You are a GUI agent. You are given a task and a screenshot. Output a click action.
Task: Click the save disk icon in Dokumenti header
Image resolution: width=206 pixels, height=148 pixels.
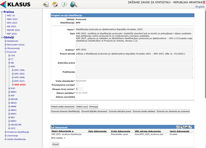click(x=186, y=127)
